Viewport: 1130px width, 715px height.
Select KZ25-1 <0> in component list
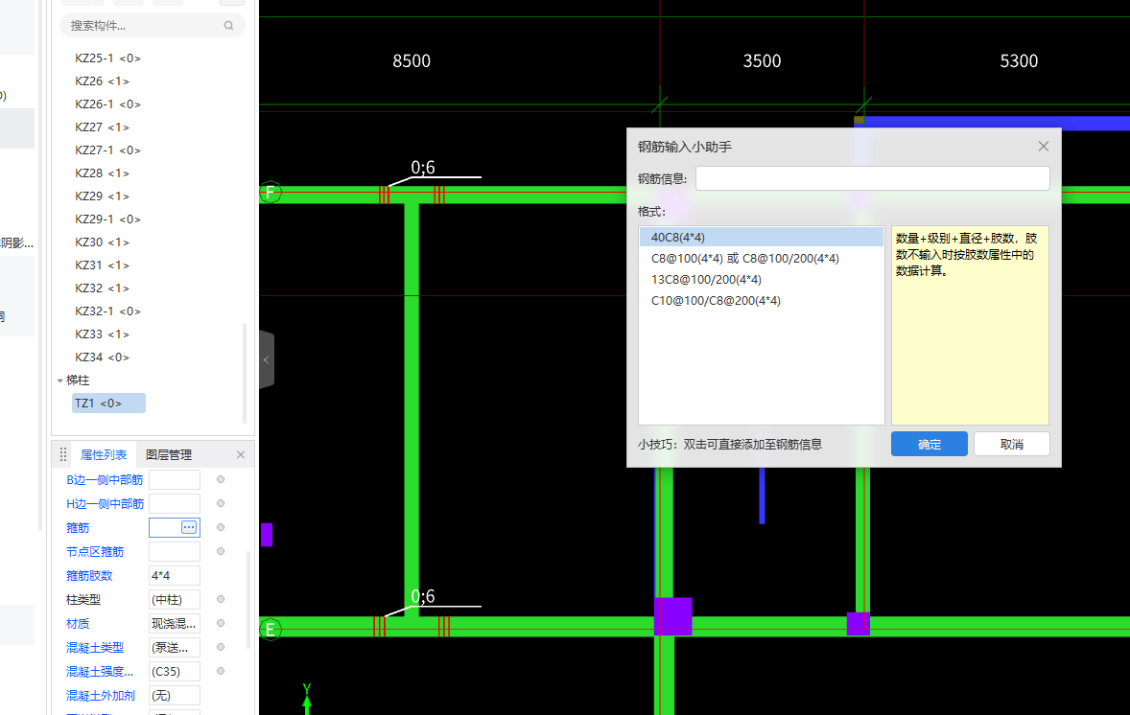click(107, 58)
